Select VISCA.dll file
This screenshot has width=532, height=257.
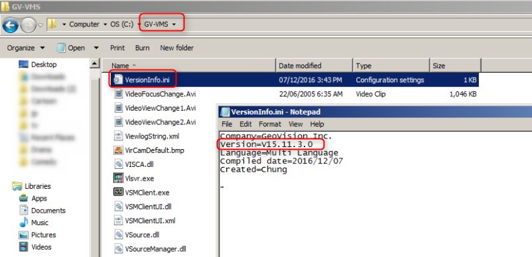click(139, 164)
